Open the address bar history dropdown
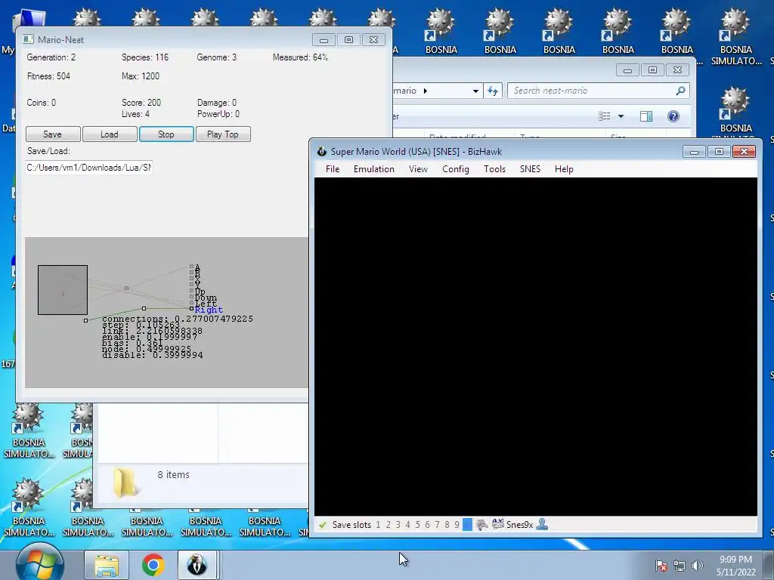Image resolution: width=774 pixels, height=580 pixels. (475, 91)
